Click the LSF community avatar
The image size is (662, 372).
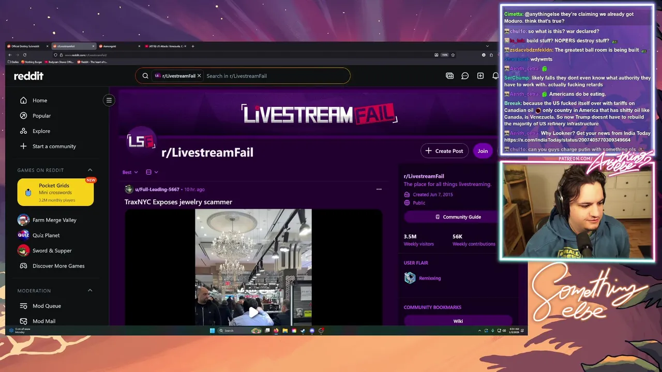pyautogui.click(x=141, y=142)
